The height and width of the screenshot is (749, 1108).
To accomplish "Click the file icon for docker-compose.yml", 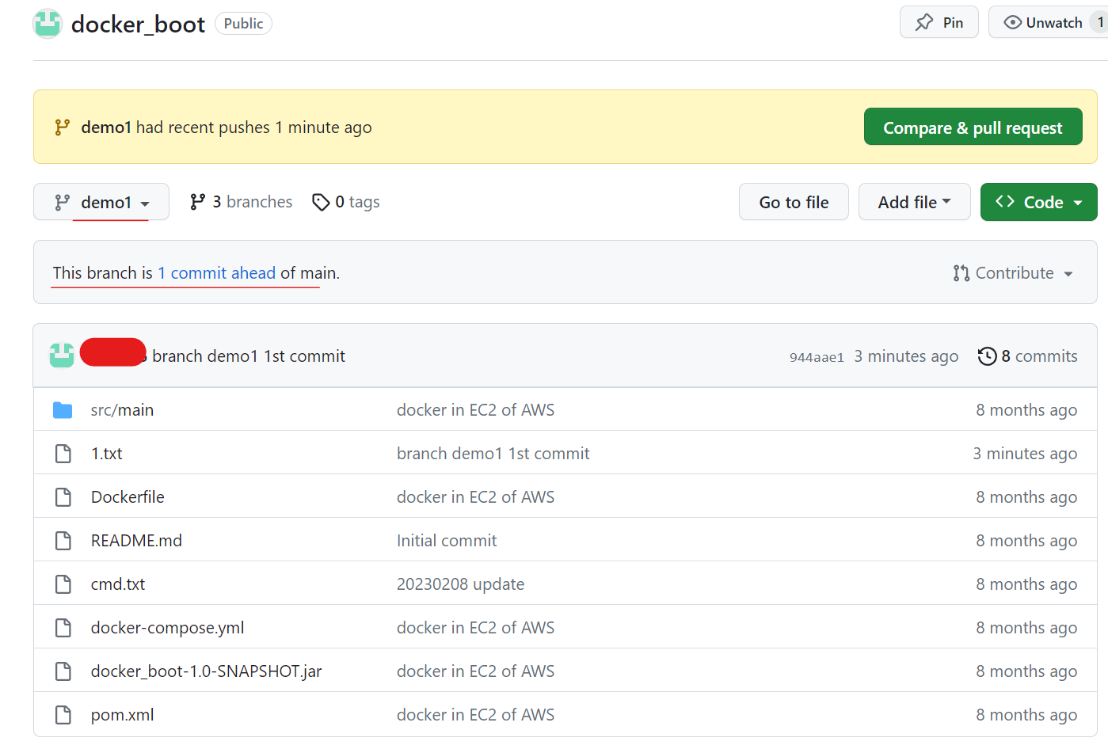I will click(63, 628).
